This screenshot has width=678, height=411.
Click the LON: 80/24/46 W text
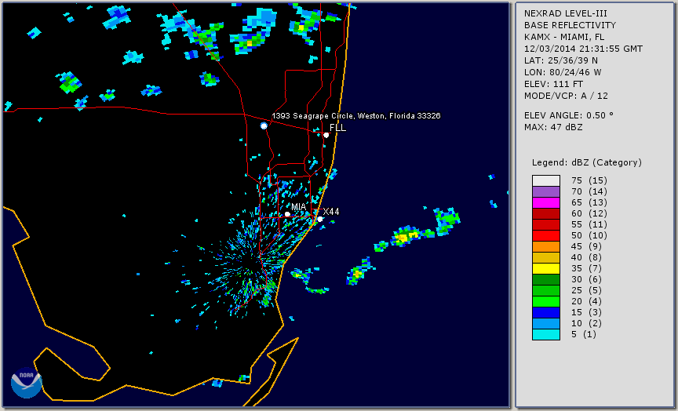[x=563, y=72]
